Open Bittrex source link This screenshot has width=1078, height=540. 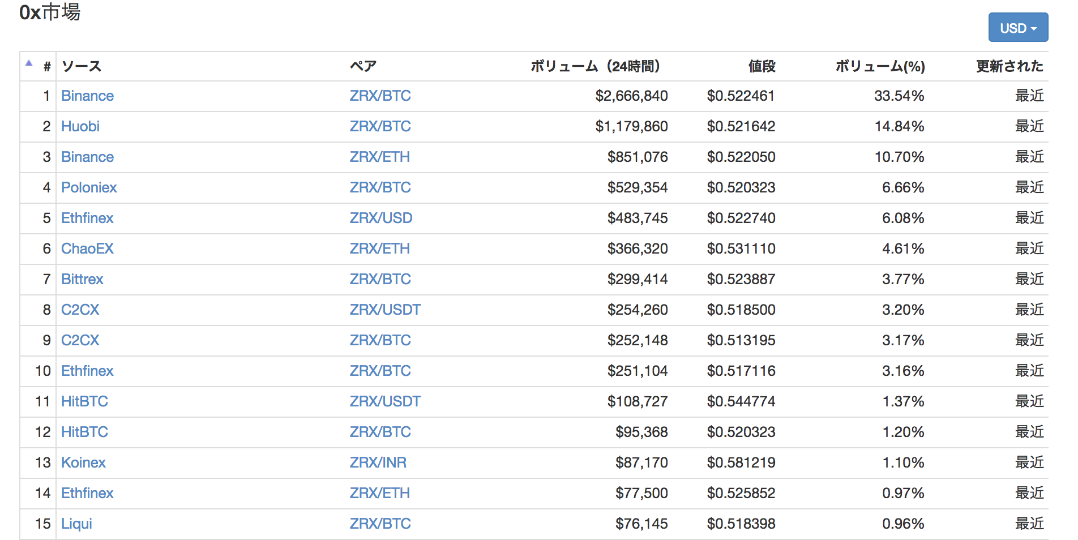coord(82,279)
